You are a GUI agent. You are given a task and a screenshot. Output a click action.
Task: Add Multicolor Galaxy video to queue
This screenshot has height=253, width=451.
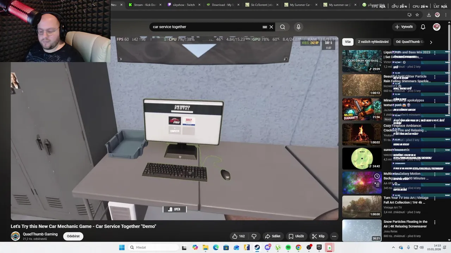point(377,184)
